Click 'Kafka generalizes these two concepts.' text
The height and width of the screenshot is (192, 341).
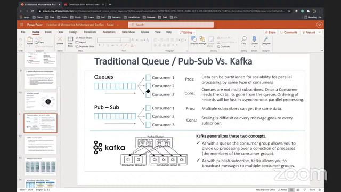click(231, 136)
